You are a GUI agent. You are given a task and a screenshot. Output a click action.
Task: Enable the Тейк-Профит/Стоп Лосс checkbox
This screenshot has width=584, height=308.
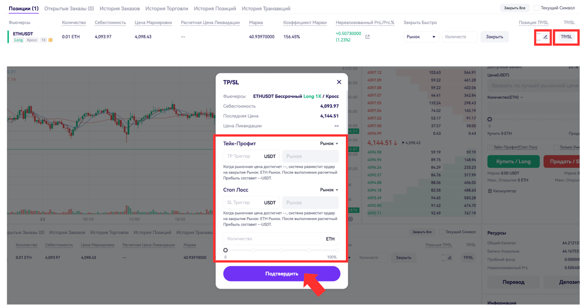coord(490,147)
